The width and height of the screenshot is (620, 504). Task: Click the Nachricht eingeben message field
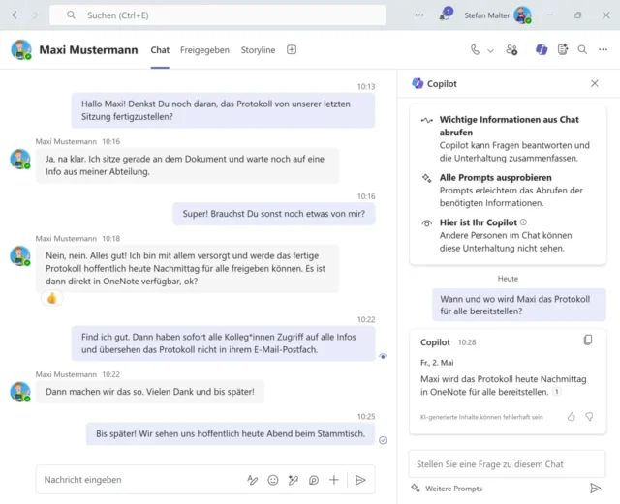(136, 479)
